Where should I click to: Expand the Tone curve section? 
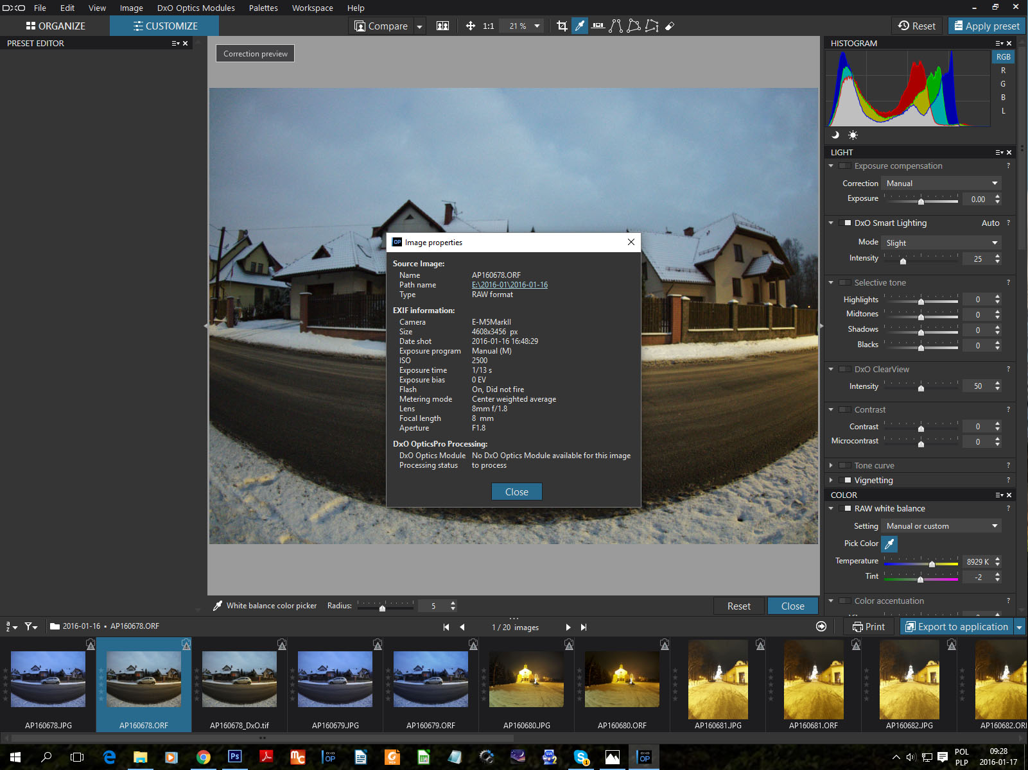point(831,466)
